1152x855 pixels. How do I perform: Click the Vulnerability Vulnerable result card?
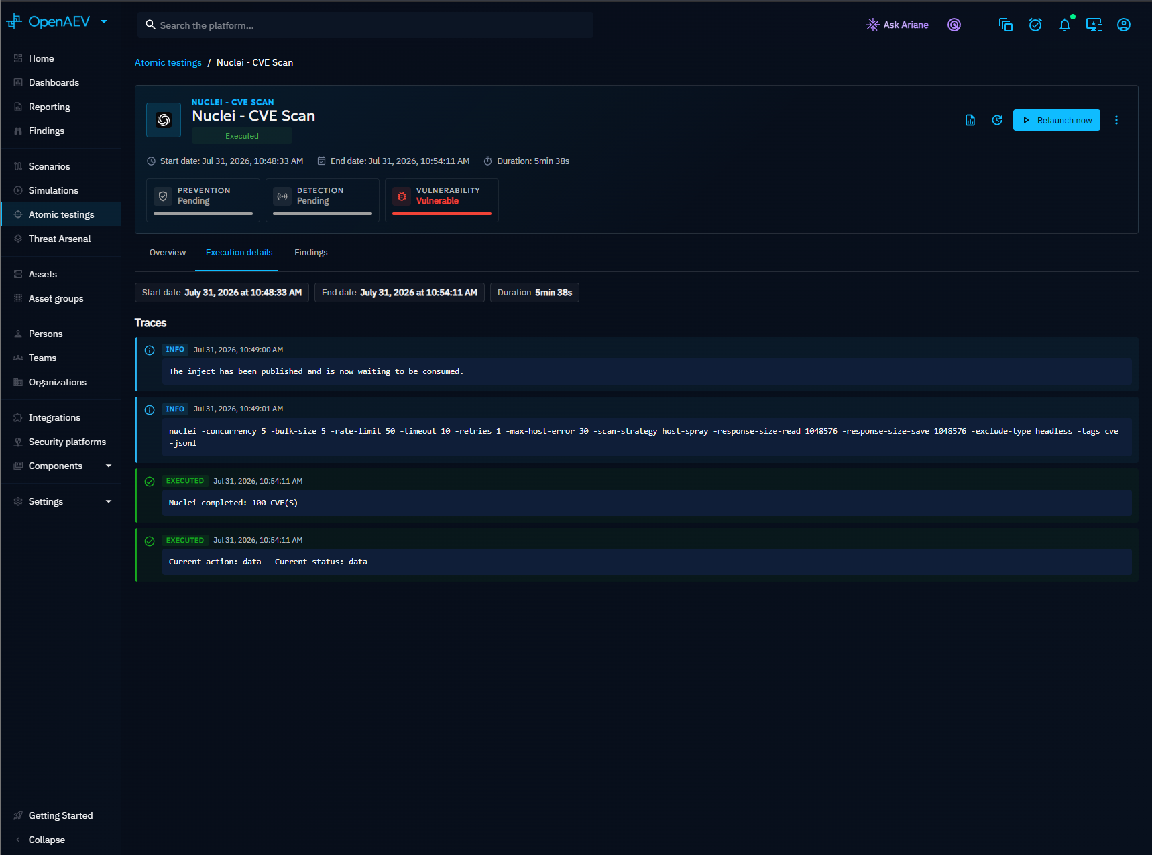(442, 200)
